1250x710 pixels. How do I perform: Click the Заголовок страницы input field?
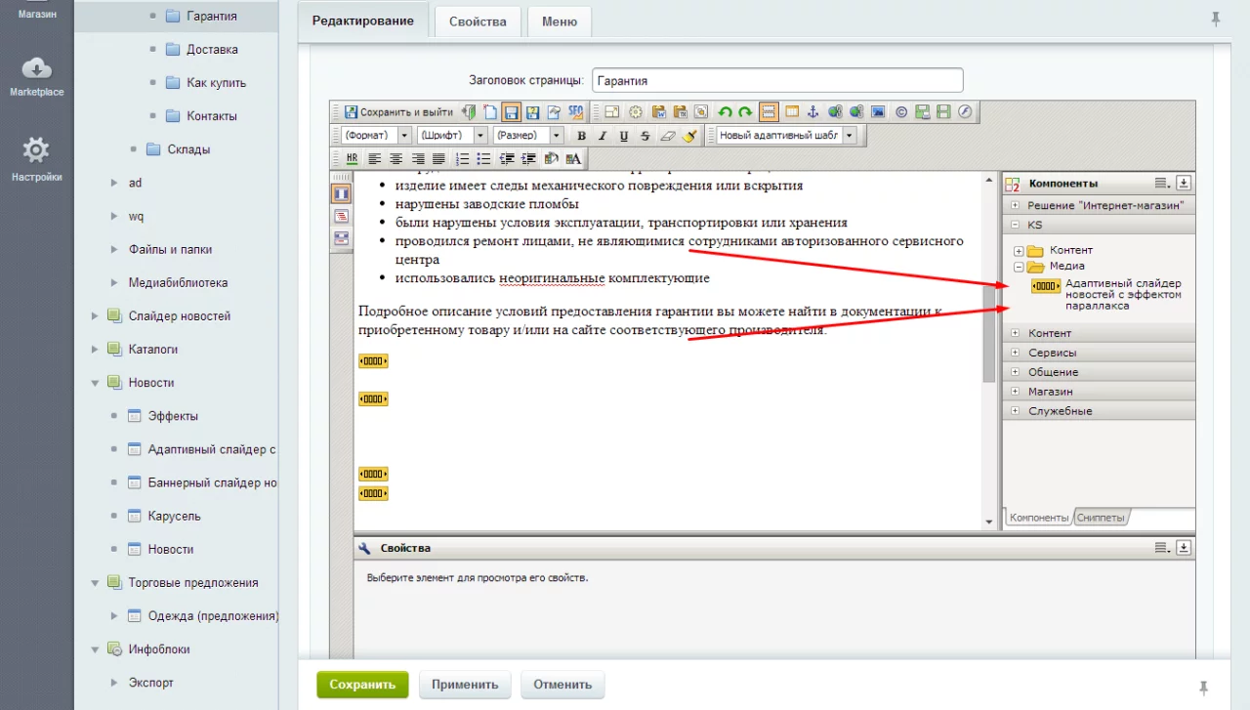pyautogui.click(x=777, y=80)
